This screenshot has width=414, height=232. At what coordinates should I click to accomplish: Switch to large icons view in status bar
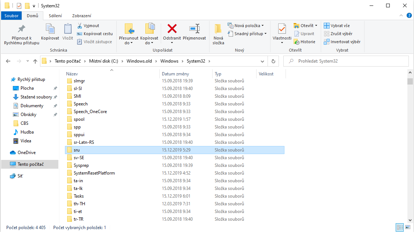pos(408,227)
